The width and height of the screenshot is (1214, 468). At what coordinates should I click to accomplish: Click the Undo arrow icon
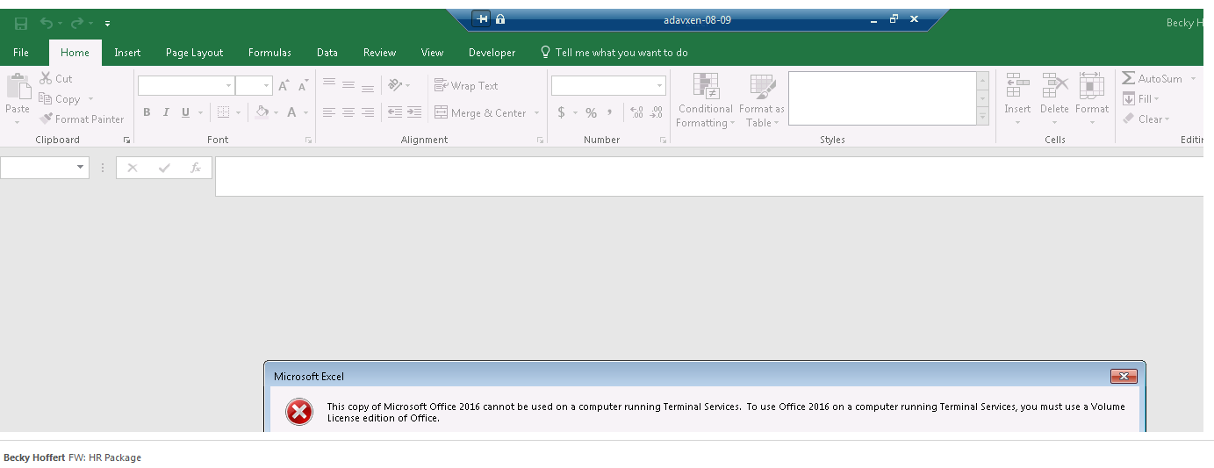coord(47,23)
